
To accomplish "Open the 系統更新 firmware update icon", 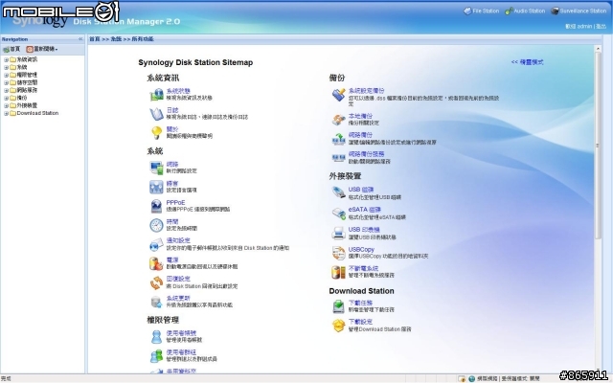I will click(156, 302).
